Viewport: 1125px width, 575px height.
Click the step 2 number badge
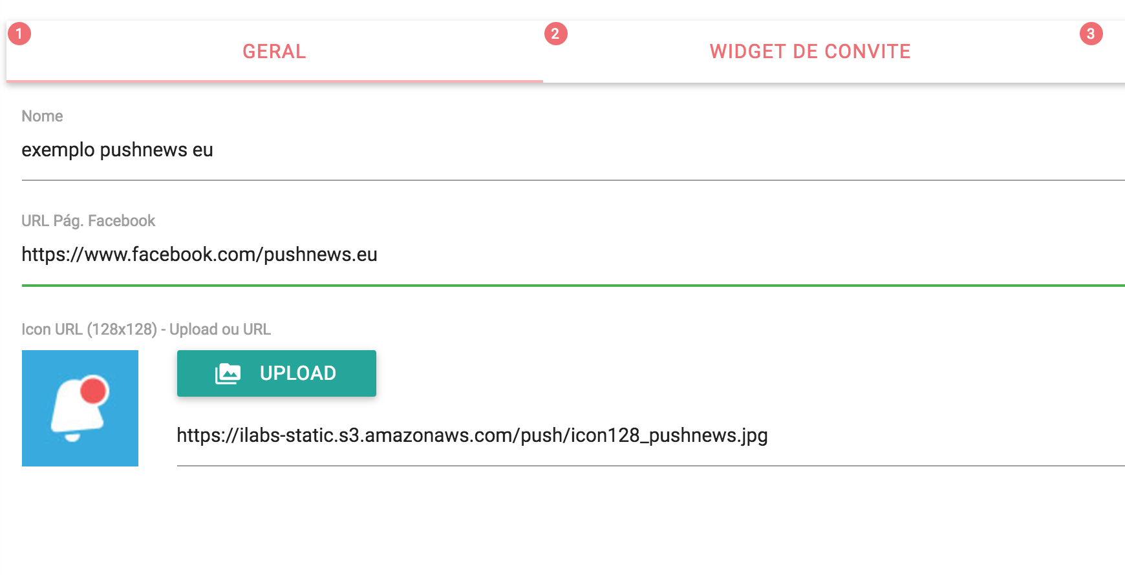[555, 34]
